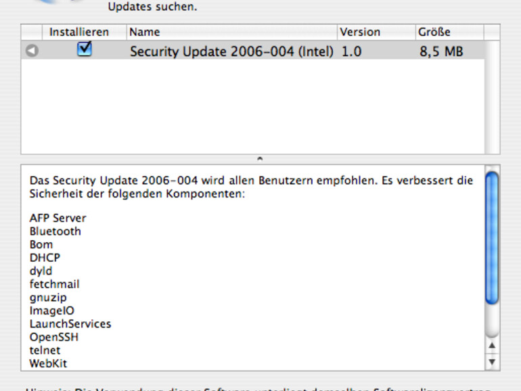
Task: Click DHCP in the component list
Action: pyautogui.click(x=45, y=258)
